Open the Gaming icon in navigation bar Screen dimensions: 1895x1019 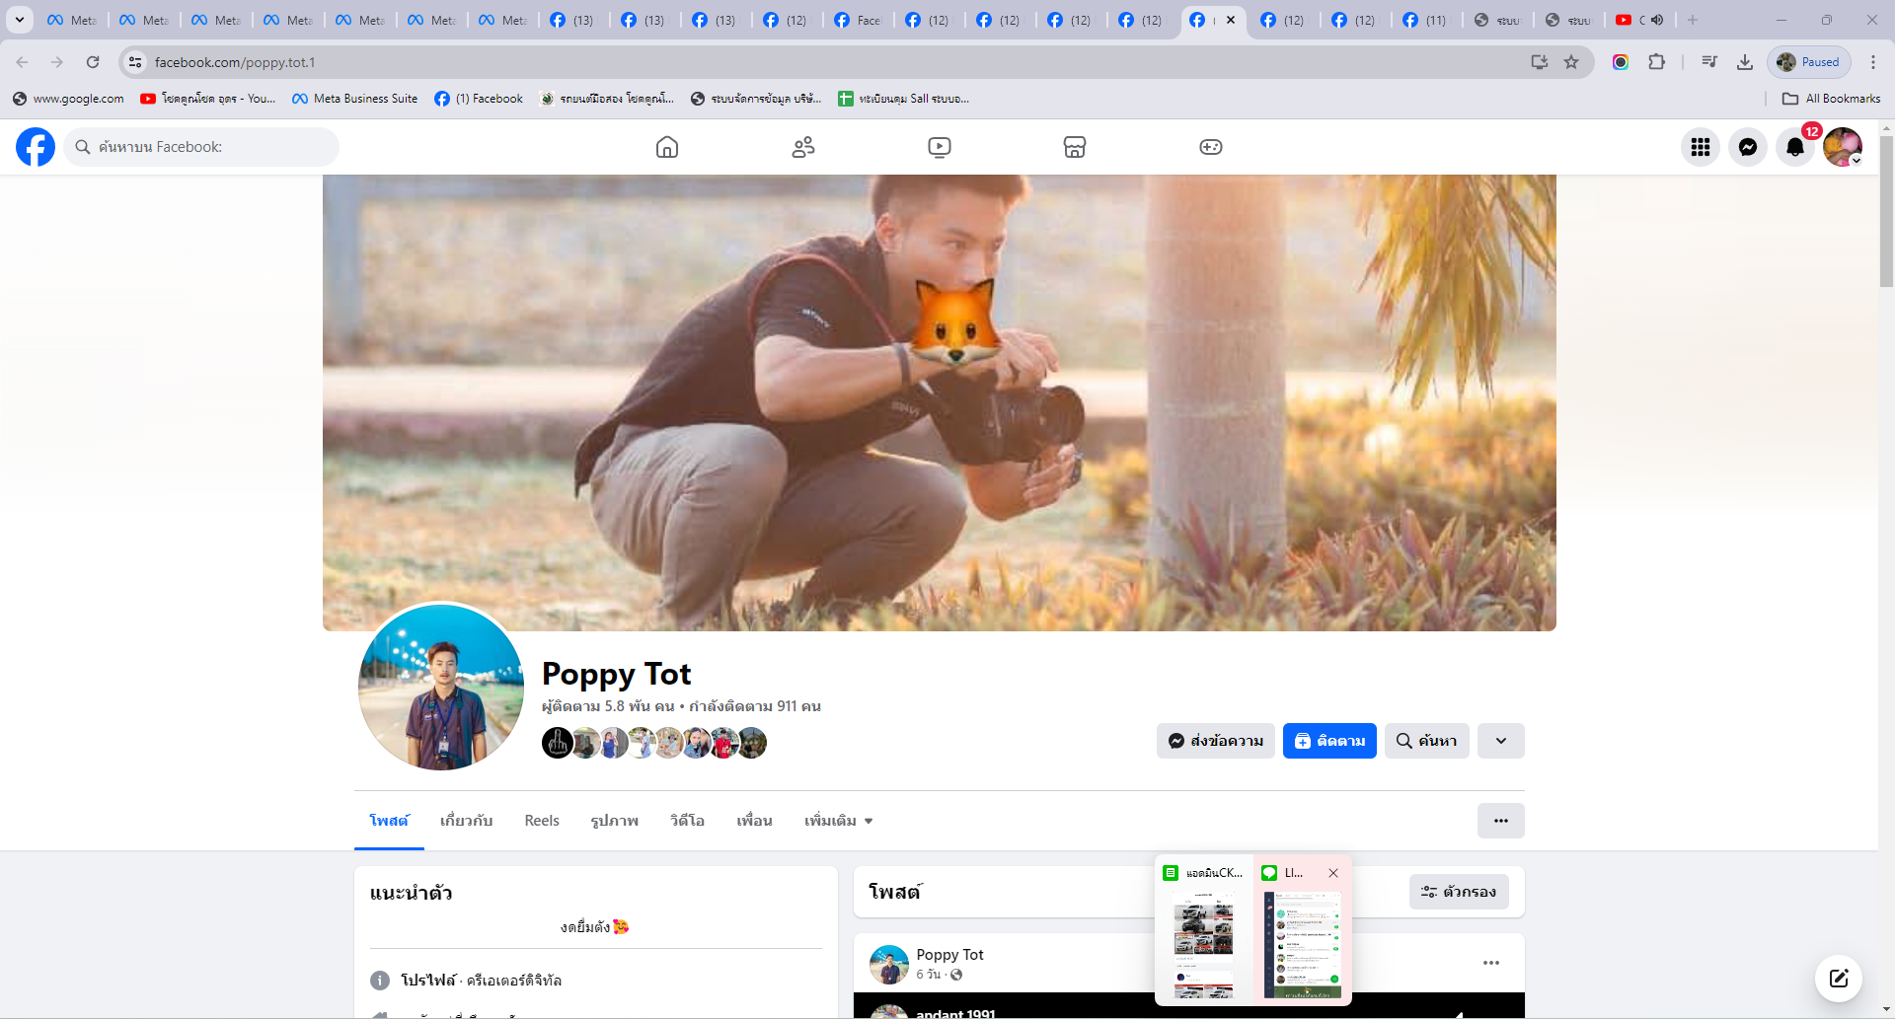click(x=1211, y=147)
